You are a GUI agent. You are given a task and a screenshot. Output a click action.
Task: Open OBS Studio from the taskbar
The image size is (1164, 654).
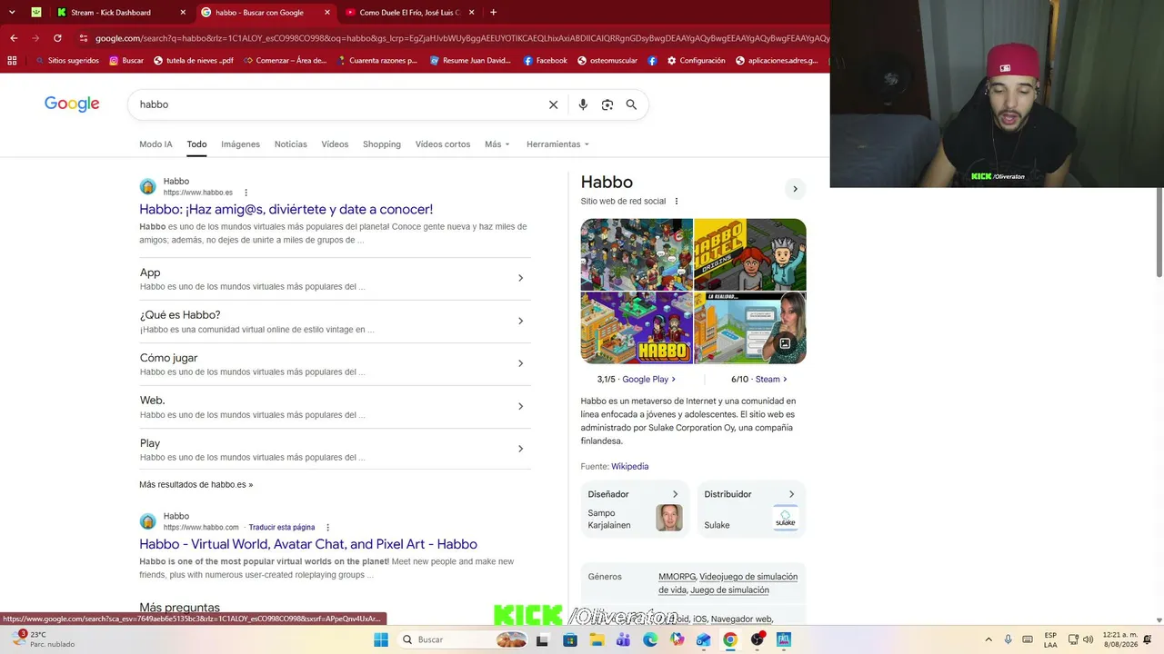[757, 639]
